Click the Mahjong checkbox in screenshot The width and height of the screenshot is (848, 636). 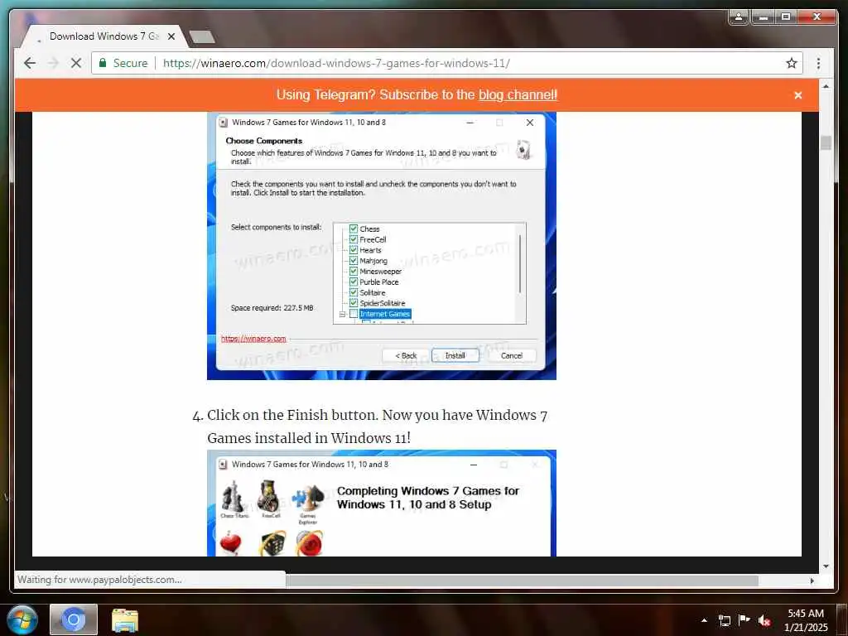pos(353,261)
